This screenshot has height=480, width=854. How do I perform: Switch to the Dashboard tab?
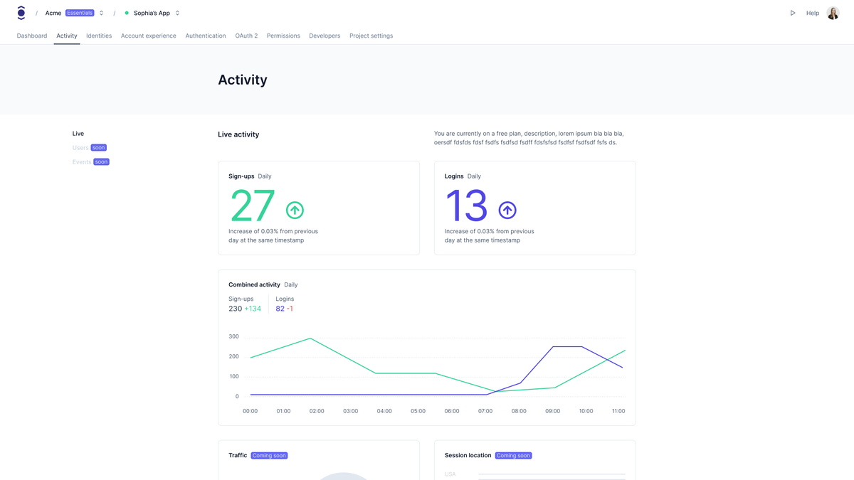32,36
